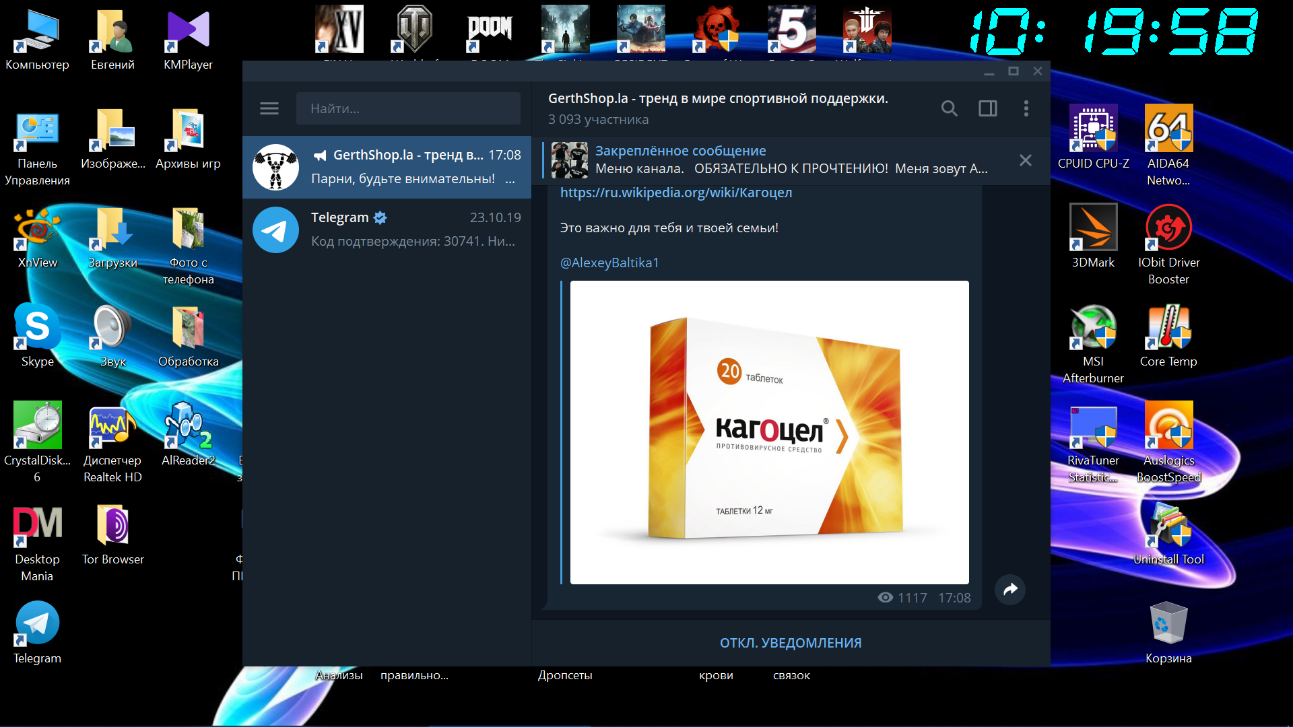
Task: Click the forward arrow share button
Action: (x=1010, y=590)
